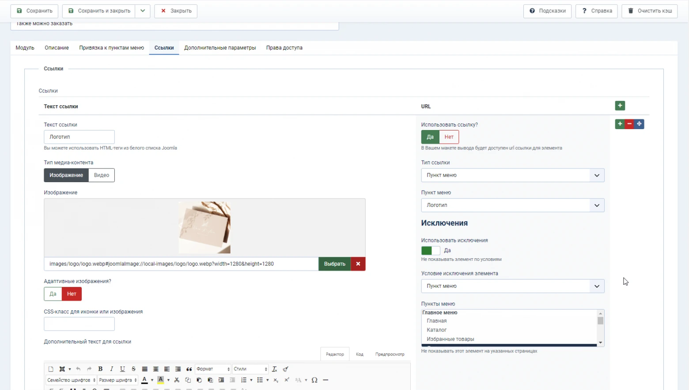Switch to the Описание tab
The image size is (689, 390).
coord(57,48)
